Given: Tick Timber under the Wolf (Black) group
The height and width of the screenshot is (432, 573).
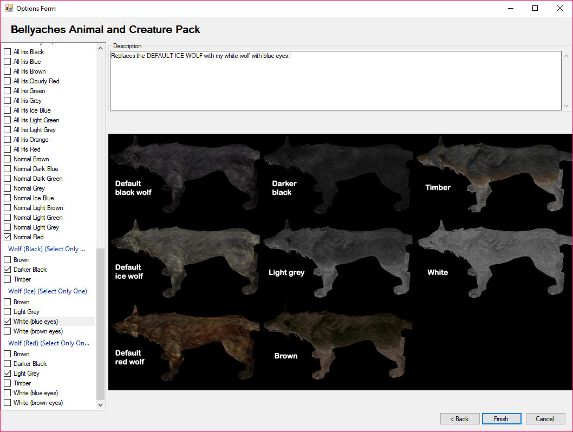Looking at the screenshot, I should [x=7, y=279].
